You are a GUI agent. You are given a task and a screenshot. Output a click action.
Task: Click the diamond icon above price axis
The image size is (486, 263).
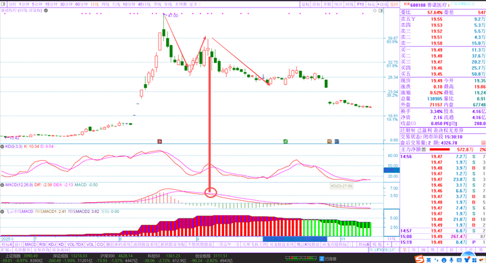(x=375, y=11)
